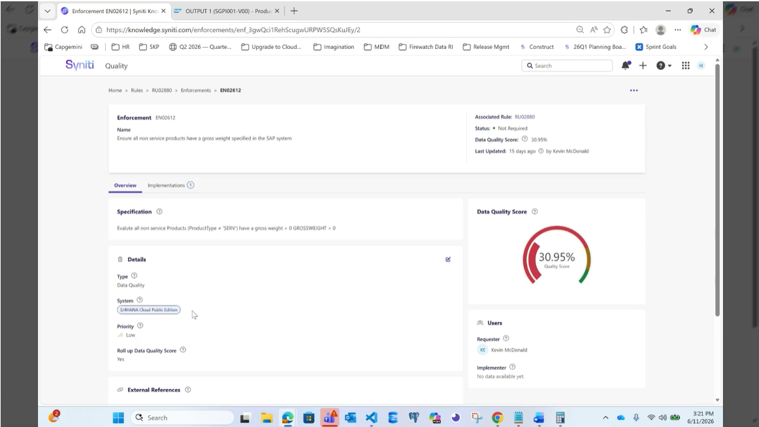
Task: Show hidden system tray icons
Action: (x=606, y=418)
